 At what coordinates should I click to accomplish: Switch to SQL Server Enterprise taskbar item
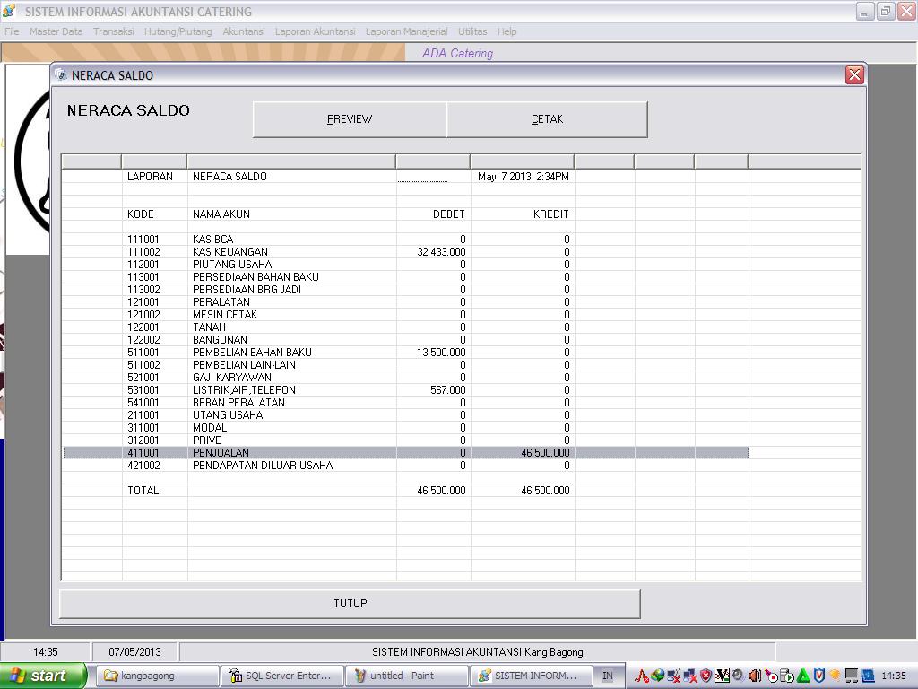pos(281,676)
